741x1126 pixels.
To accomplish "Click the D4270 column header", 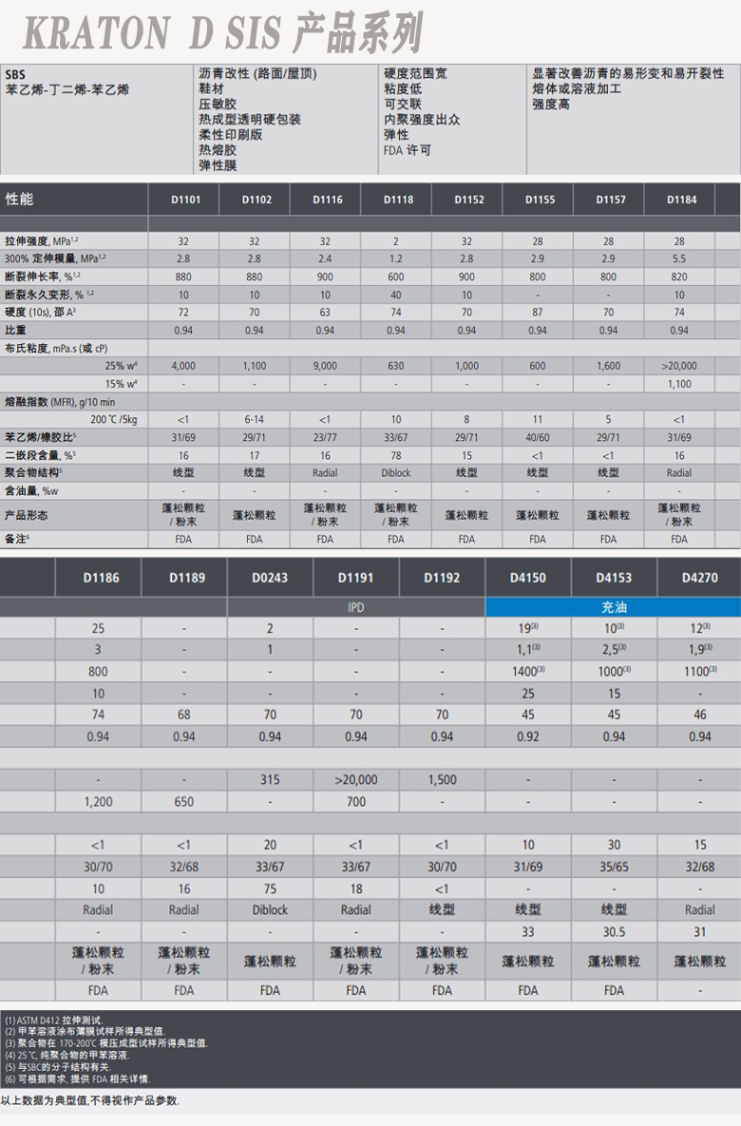I will click(700, 578).
